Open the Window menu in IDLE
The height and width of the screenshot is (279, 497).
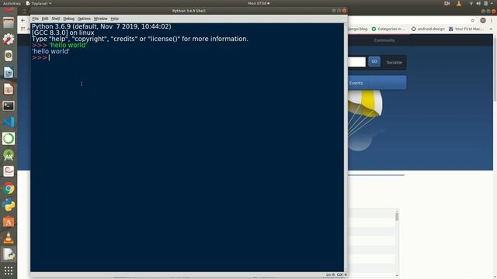pyautogui.click(x=100, y=19)
